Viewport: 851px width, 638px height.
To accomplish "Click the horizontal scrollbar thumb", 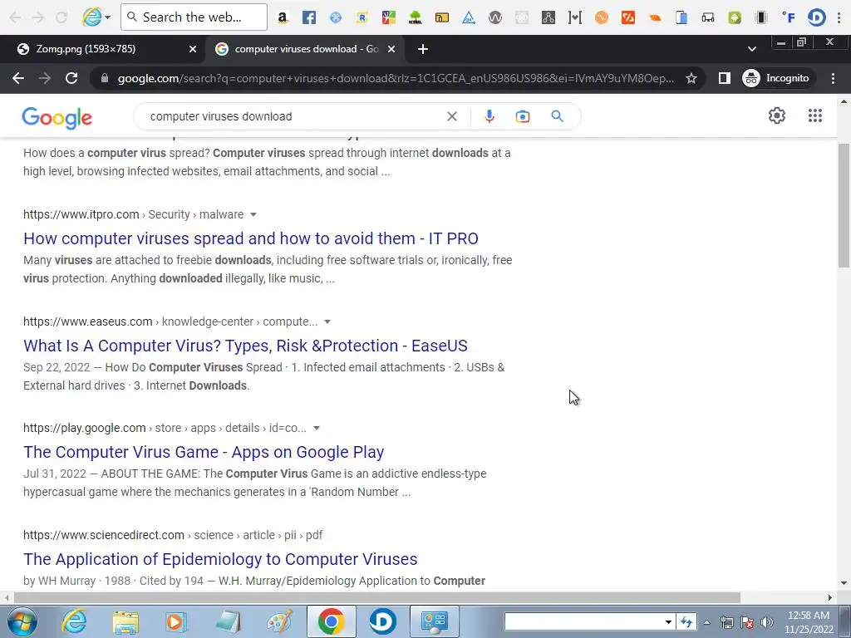I will tap(377, 597).
